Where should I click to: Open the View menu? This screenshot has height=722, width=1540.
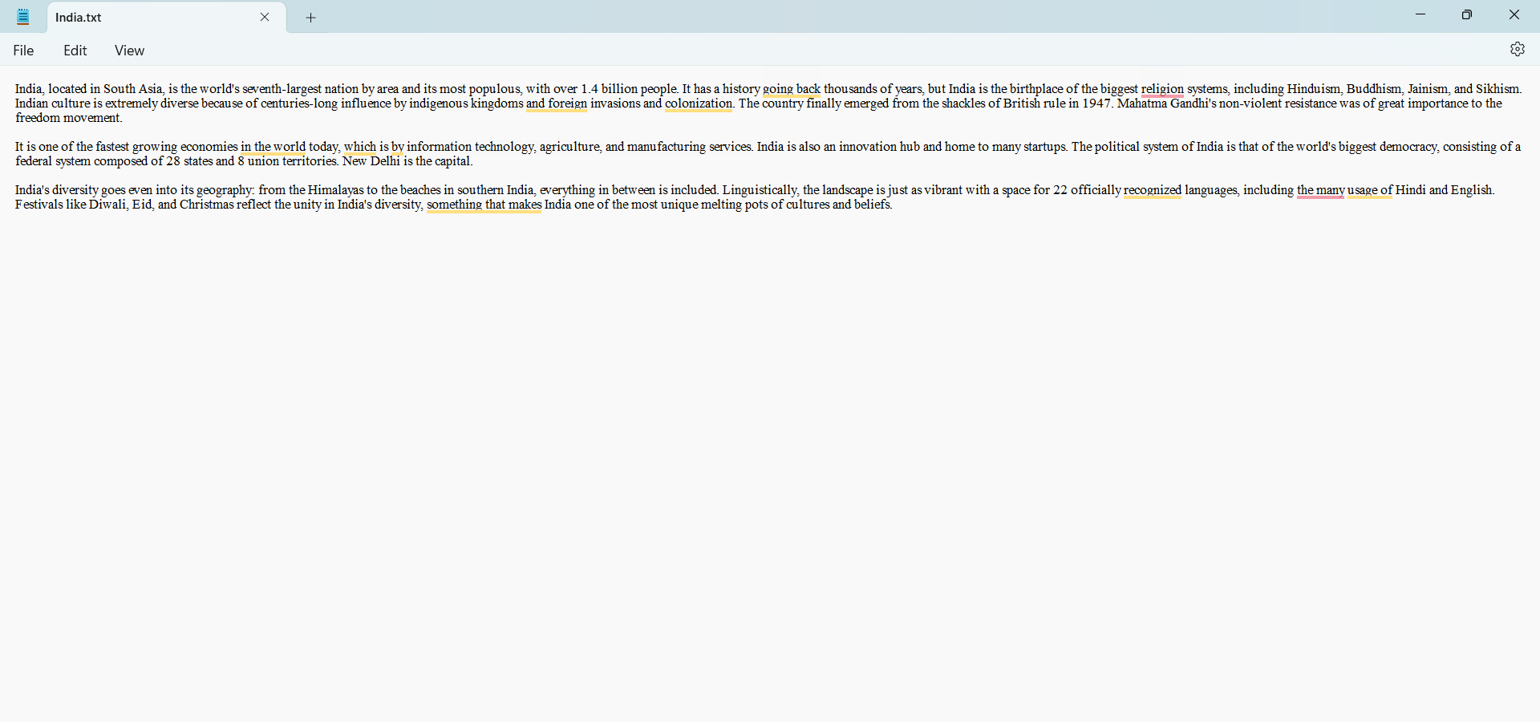[129, 51]
